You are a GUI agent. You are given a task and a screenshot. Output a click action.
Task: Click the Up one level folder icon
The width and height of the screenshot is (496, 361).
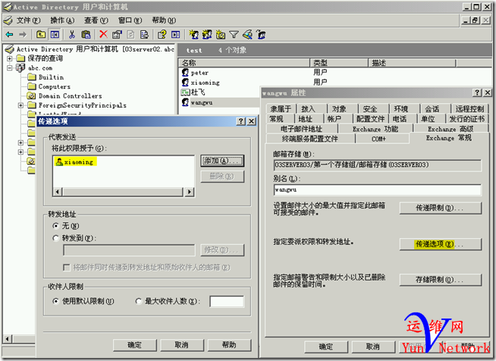[41, 34]
